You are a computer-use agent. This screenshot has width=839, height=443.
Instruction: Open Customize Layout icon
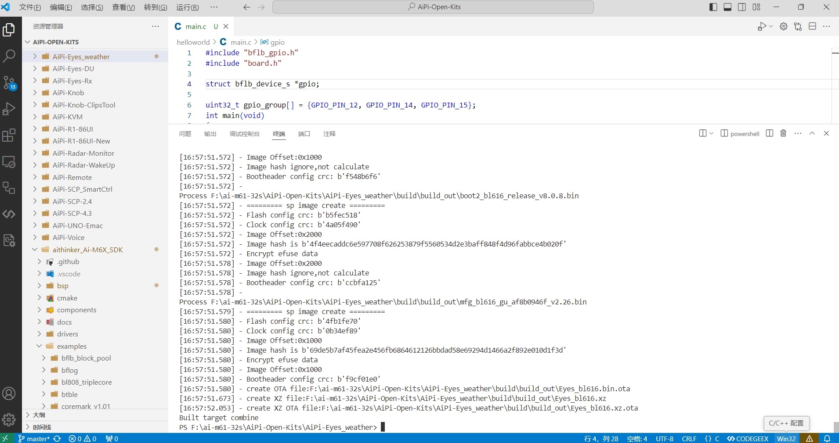[756, 7]
